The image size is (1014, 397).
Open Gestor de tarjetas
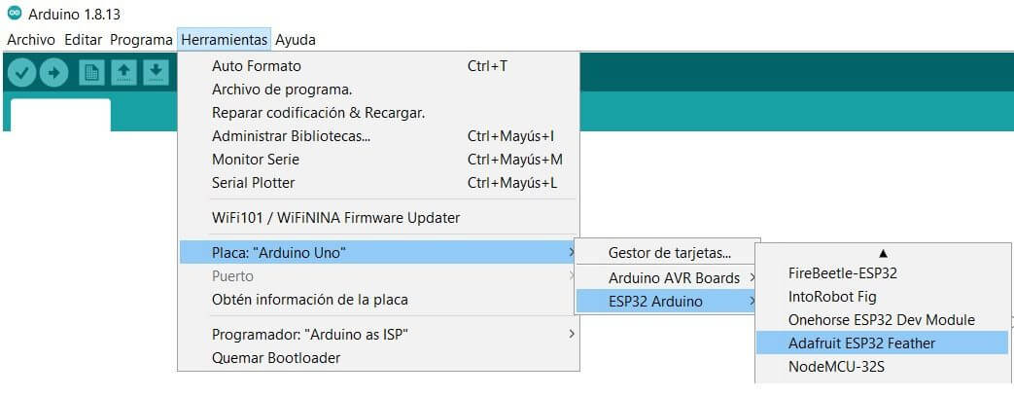(x=670, y=253)
